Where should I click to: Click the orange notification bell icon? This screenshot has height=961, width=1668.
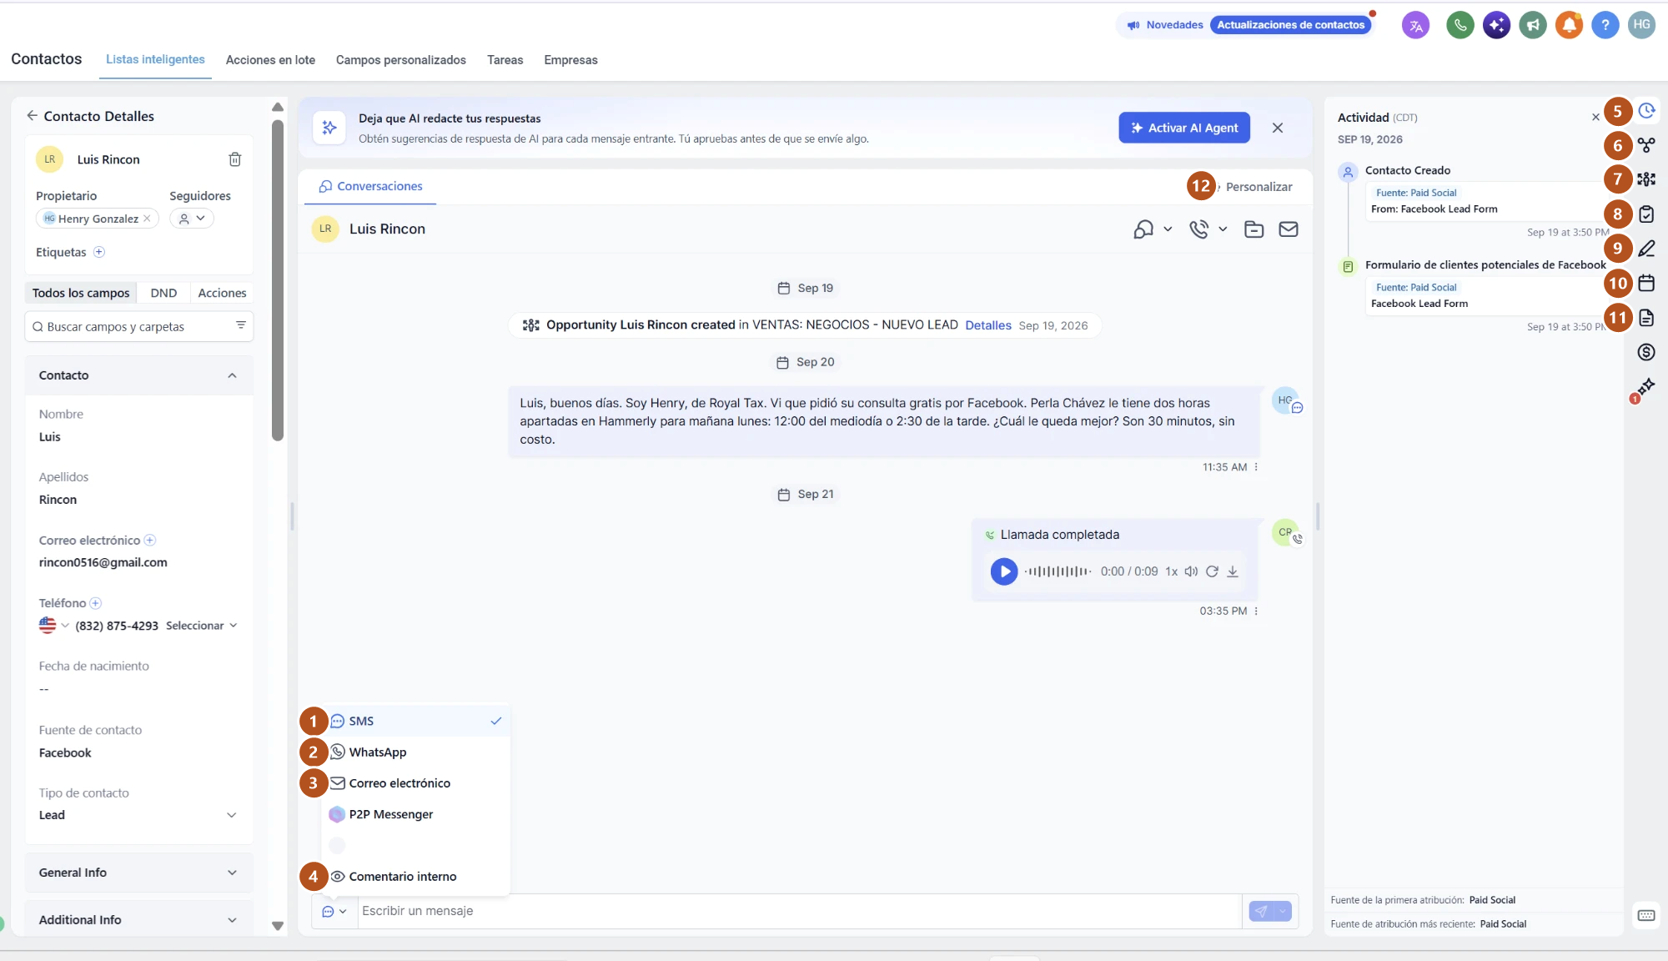[x=1569, y=25]
